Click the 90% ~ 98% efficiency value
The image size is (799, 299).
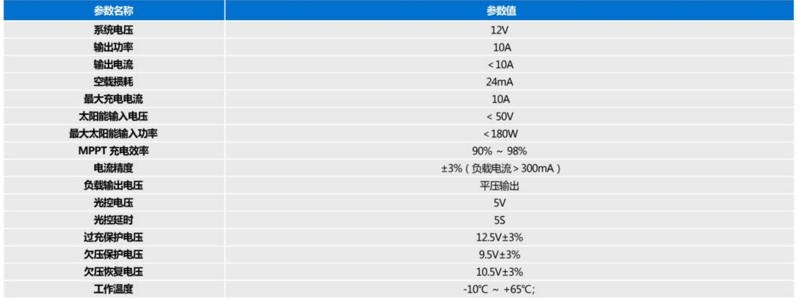pos(499,151)
